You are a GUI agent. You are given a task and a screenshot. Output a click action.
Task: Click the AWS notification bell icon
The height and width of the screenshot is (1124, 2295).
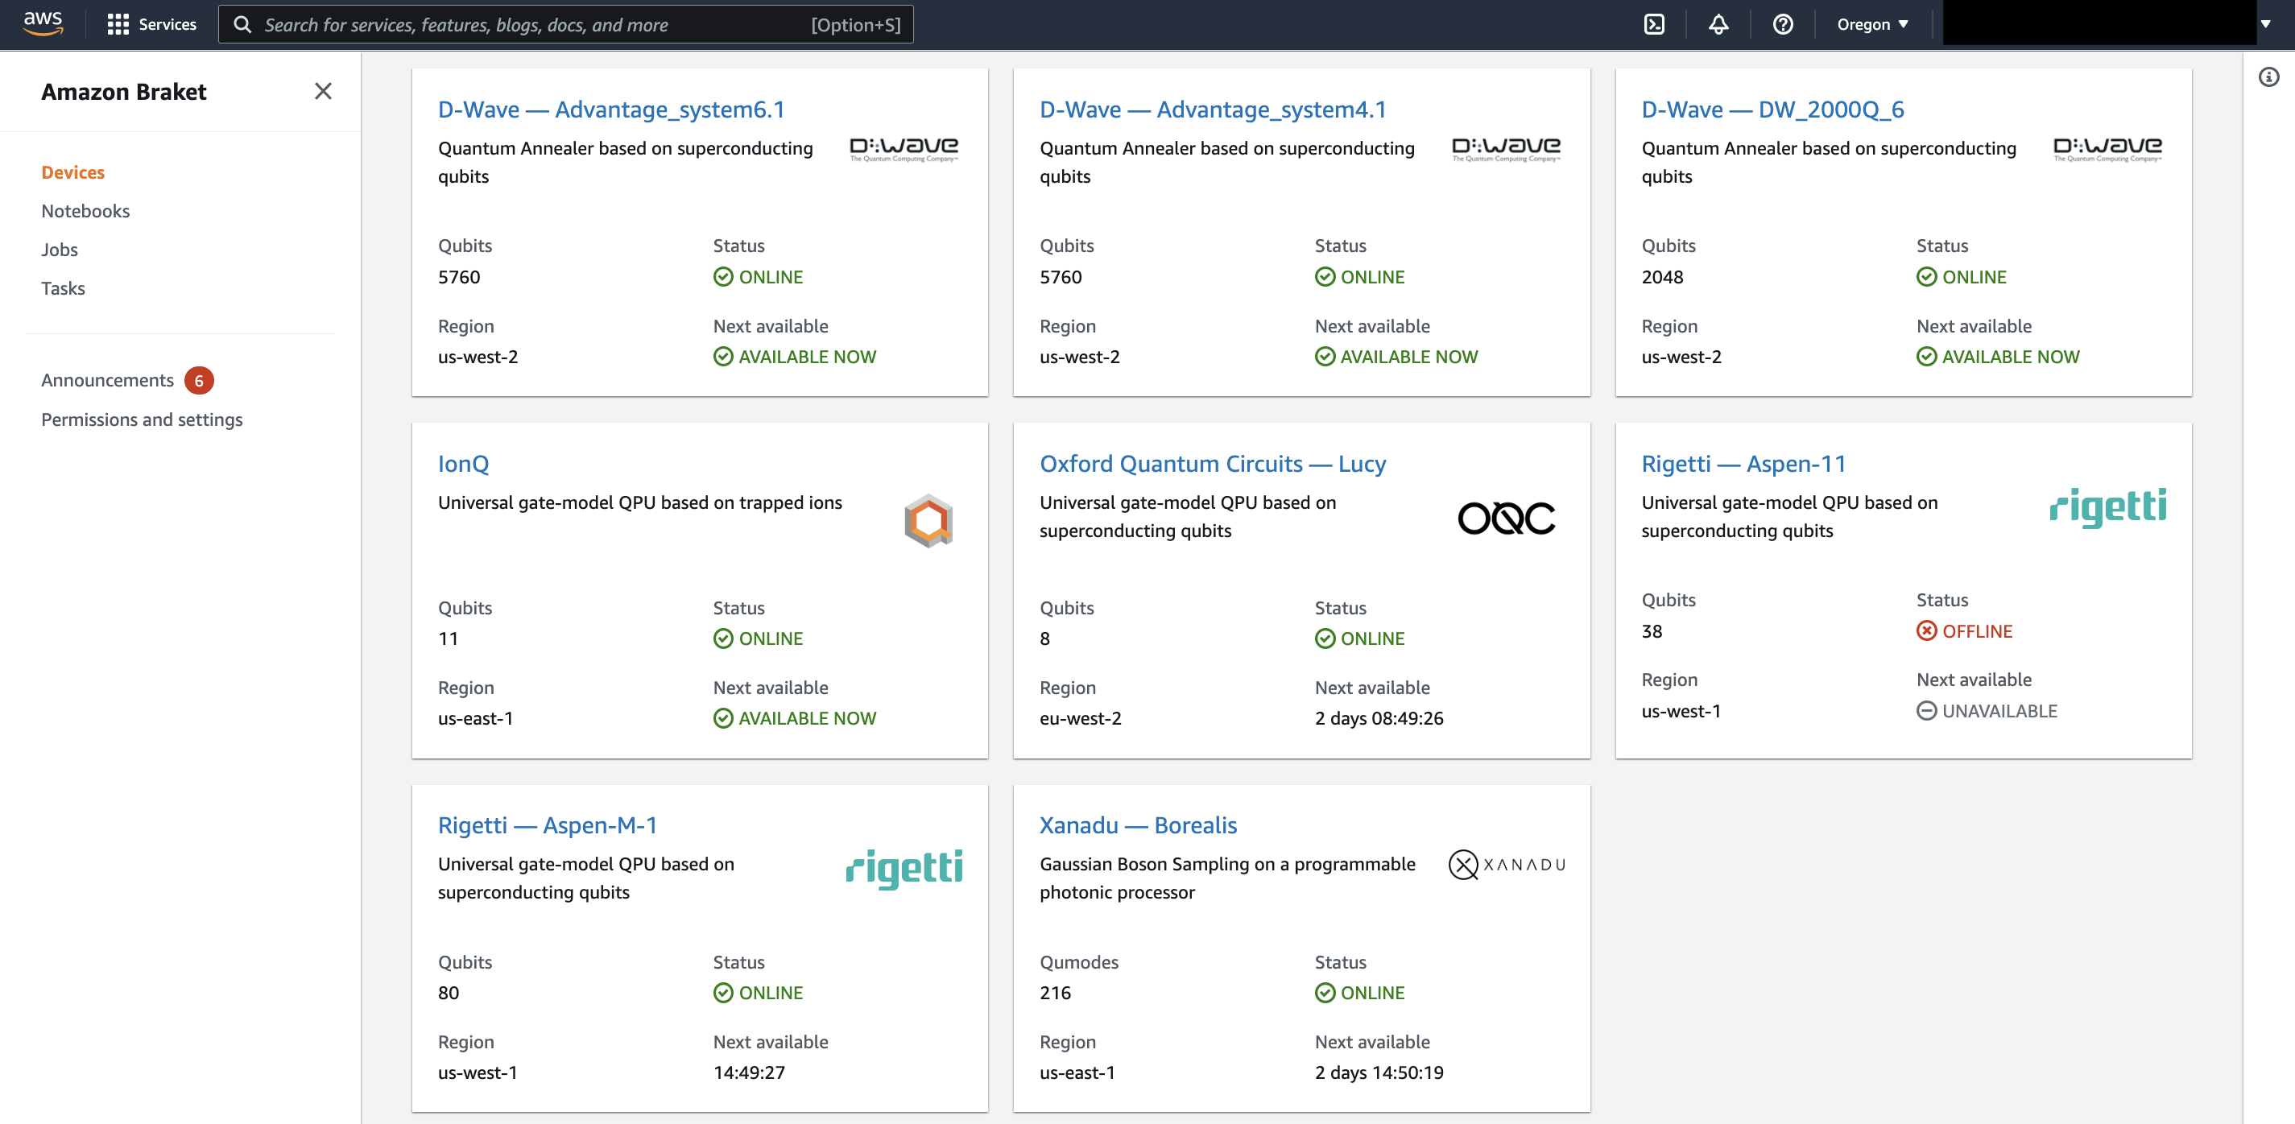click(x=1720, y=23)
